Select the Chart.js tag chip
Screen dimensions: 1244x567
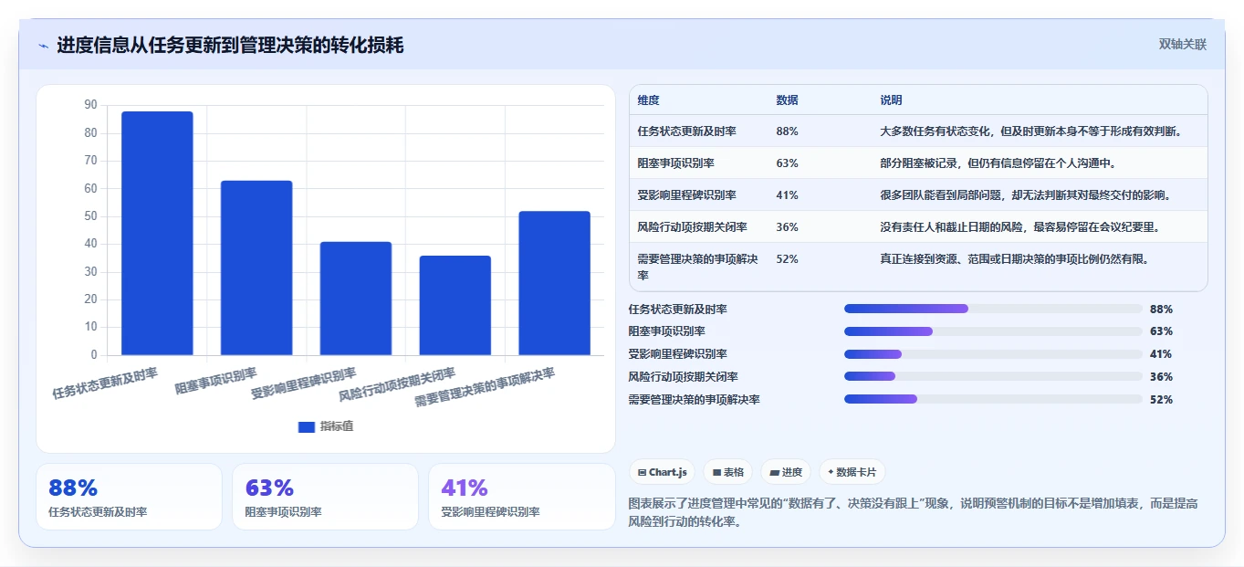click(662, 472)
